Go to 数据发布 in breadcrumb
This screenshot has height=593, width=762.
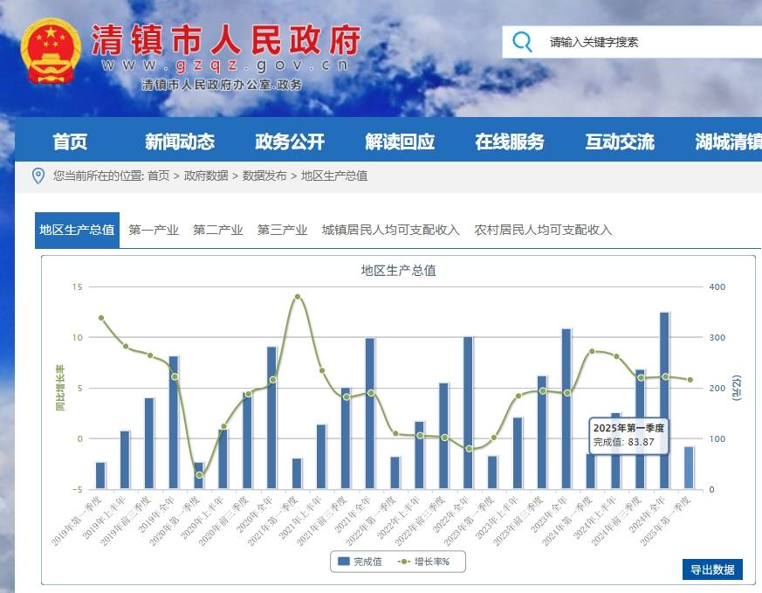[264, 176]
